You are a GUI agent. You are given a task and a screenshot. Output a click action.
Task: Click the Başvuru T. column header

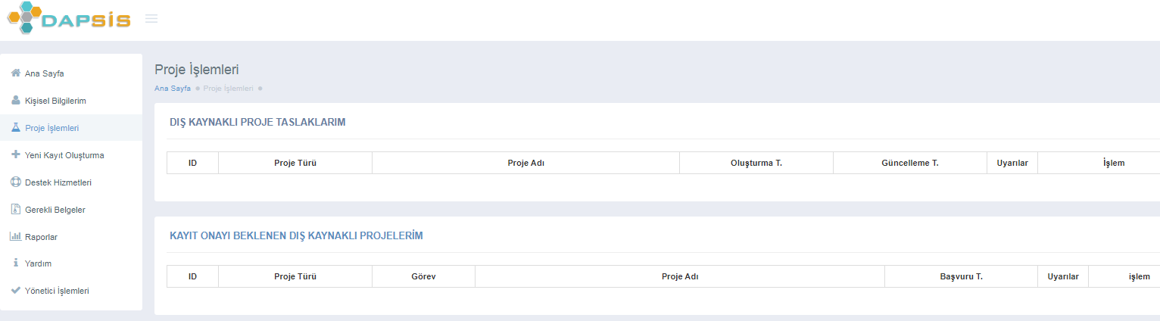[961, 276]
